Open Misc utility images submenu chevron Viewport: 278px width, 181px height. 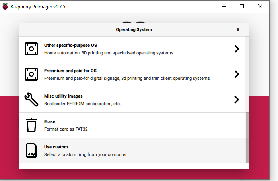pos(237,100)
